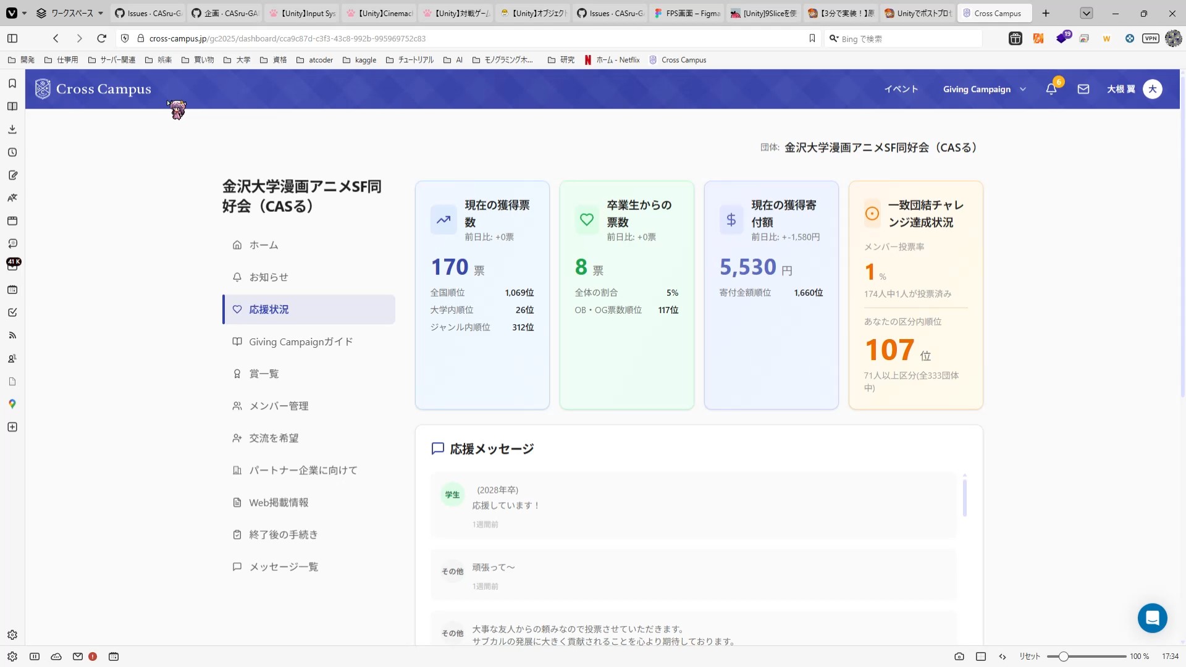Open browser settings gear in sidebar
The height and width of the screenshot is (667, 1186).
pyautogui.click(x=12, y=635)
